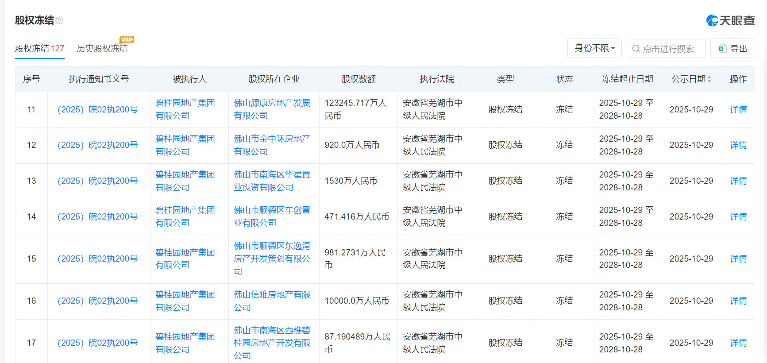
Task: Open 佛山市南海区西樵碧桂园房地产开发有限公司 link
Action: tap(272, 343)
